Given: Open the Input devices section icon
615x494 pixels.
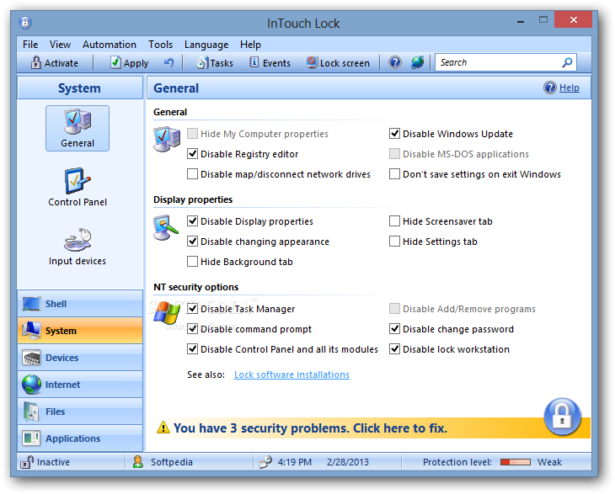Looking at the screenshot, I should point(78,247).
